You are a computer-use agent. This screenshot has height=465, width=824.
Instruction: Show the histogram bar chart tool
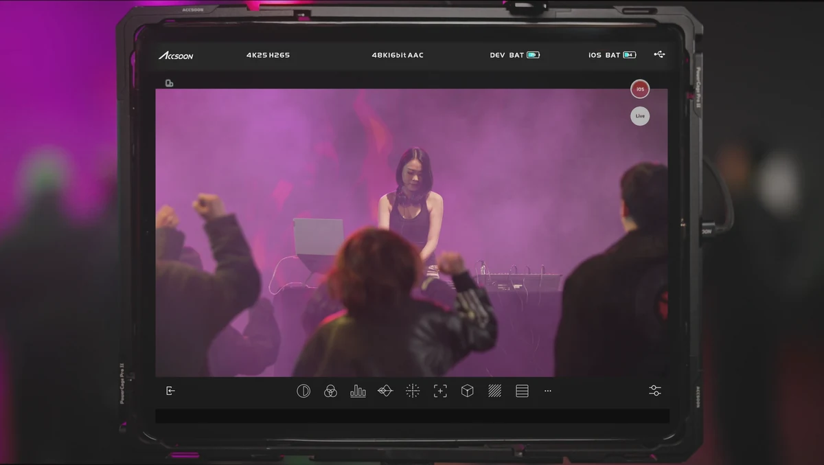click(358, 391)
